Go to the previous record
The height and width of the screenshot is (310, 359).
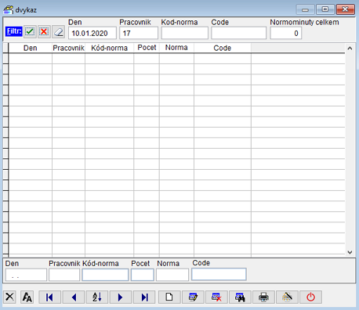click(x=74, y=297)
